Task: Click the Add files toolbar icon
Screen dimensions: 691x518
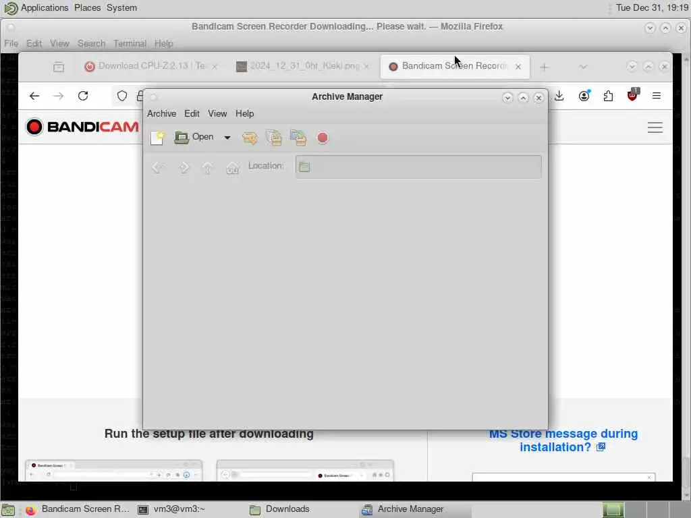Action: click(x=274, y=138)
